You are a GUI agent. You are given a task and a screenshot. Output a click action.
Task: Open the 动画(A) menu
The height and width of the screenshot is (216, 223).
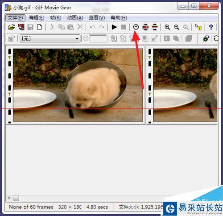click(75, 18)
